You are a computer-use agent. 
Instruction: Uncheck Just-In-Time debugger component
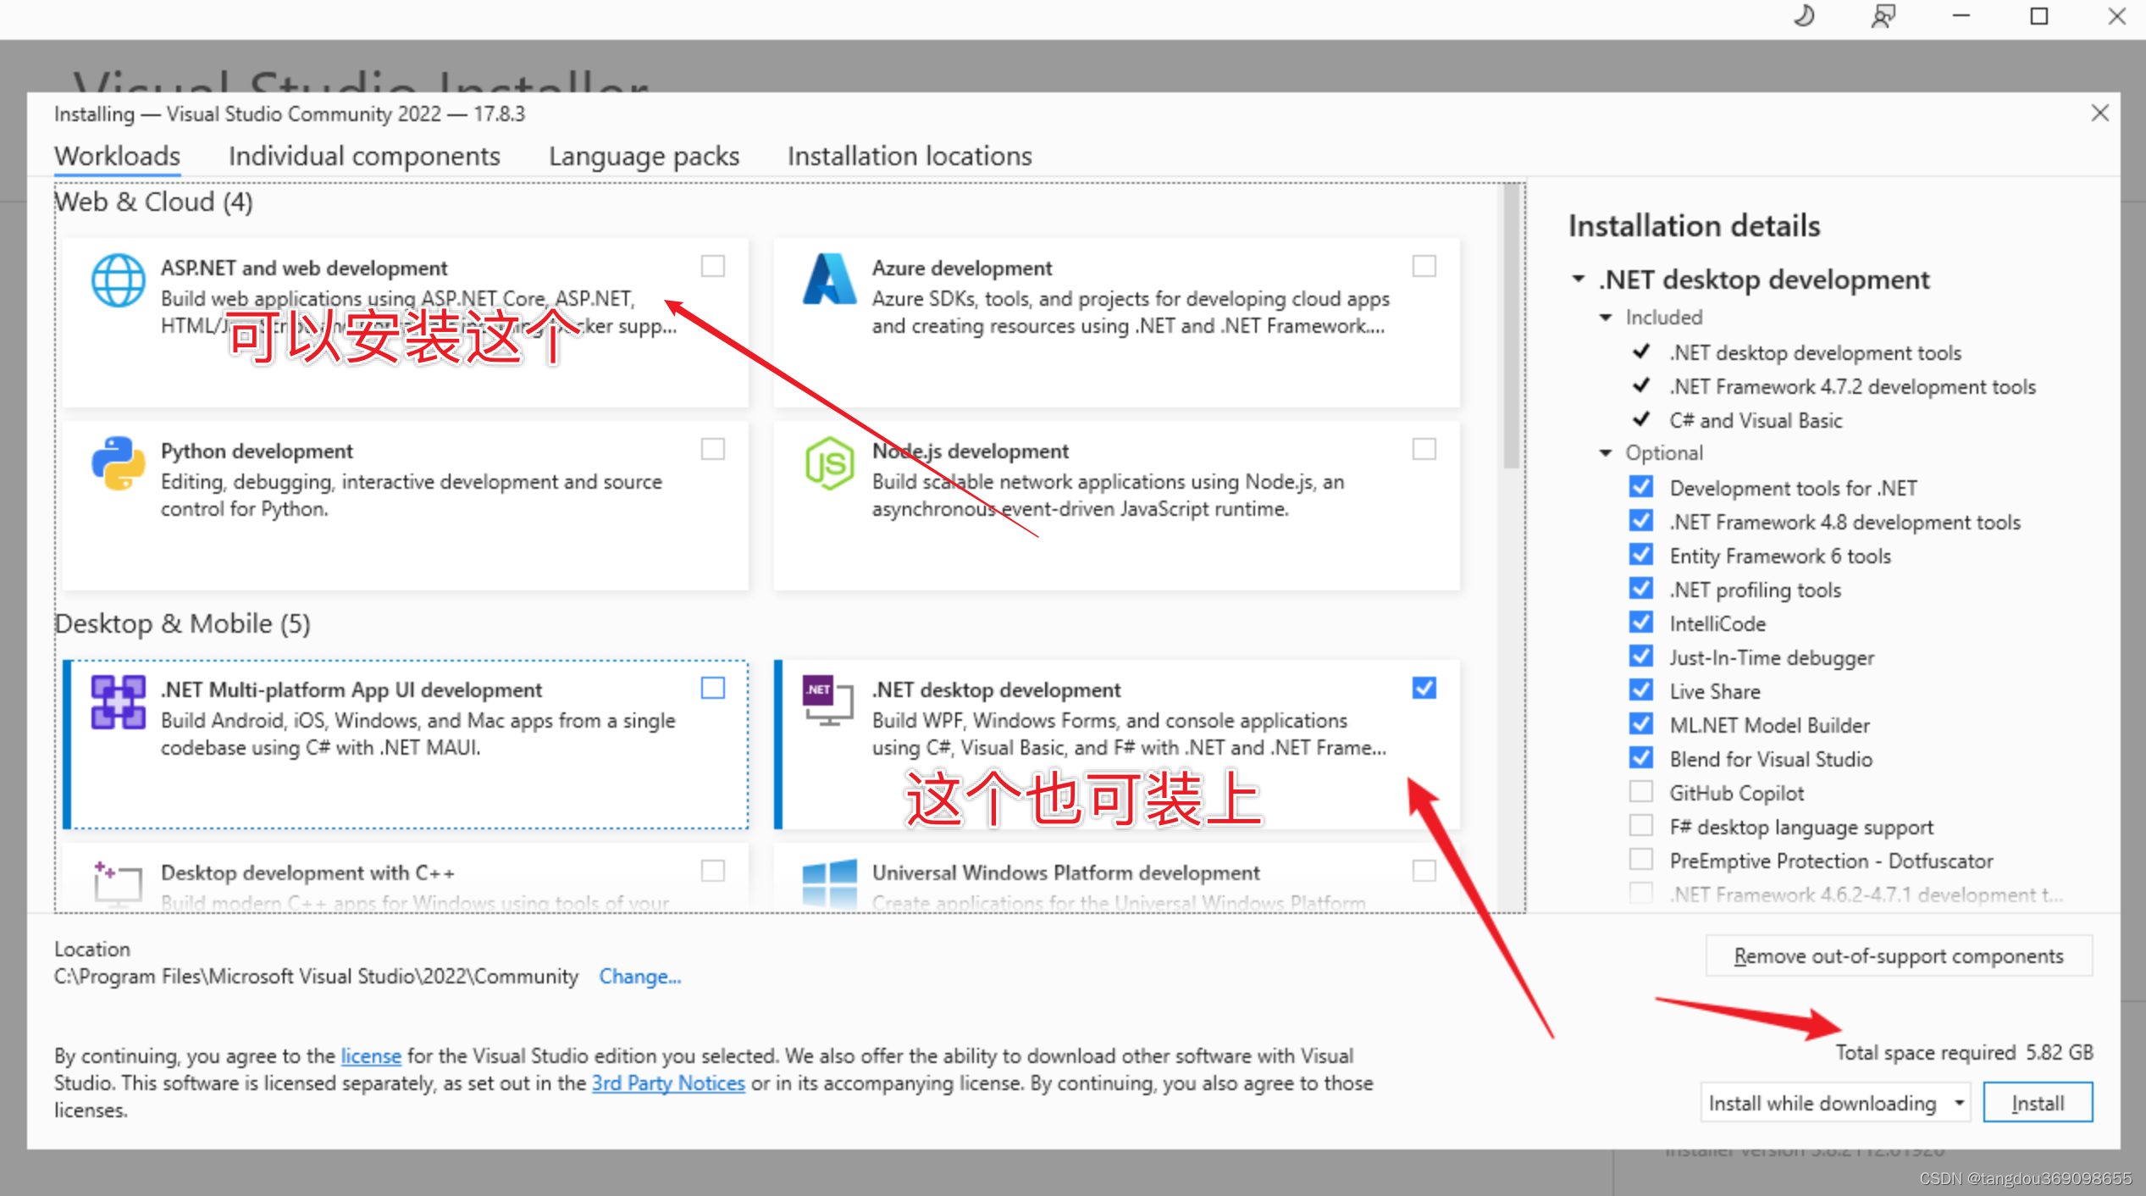pos(1641,656)
